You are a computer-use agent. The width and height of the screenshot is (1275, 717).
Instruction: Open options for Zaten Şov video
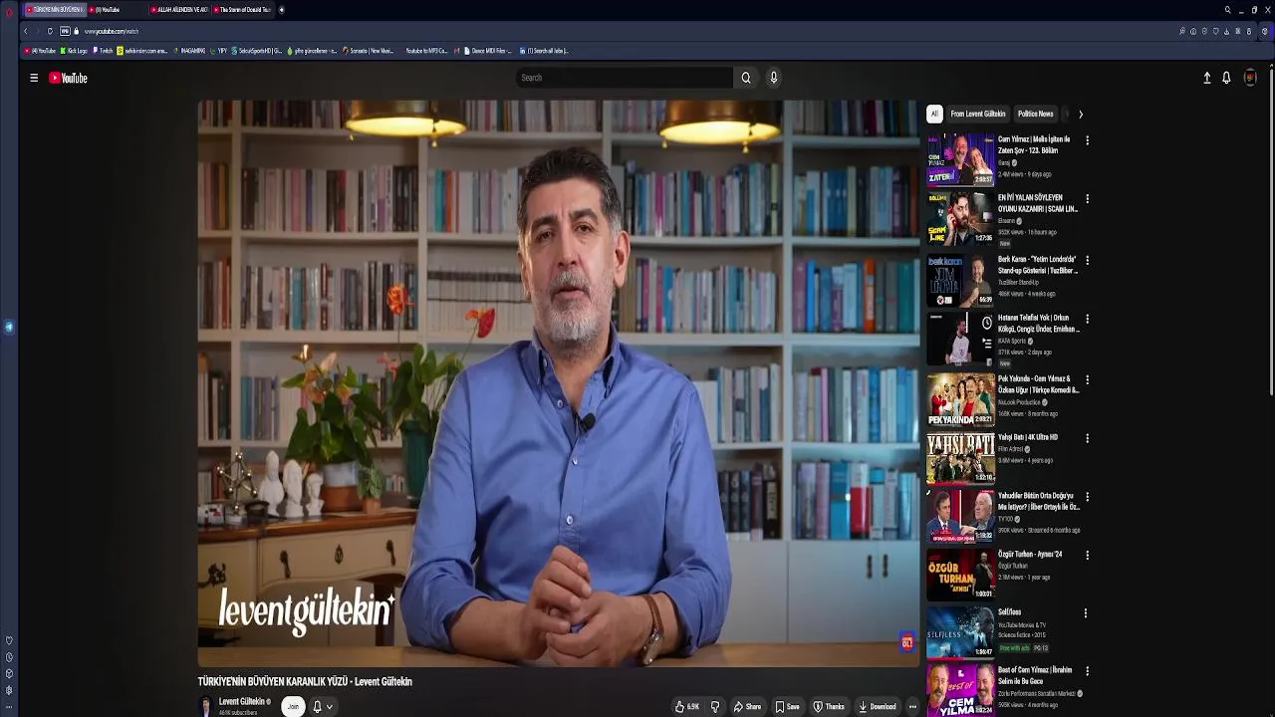(1087, 140)
